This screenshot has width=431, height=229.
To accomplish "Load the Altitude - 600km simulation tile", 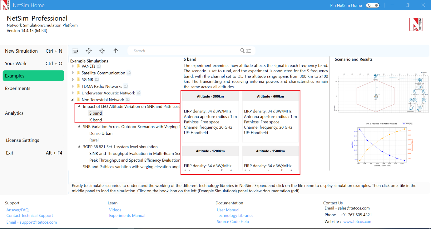I will 270,116.
